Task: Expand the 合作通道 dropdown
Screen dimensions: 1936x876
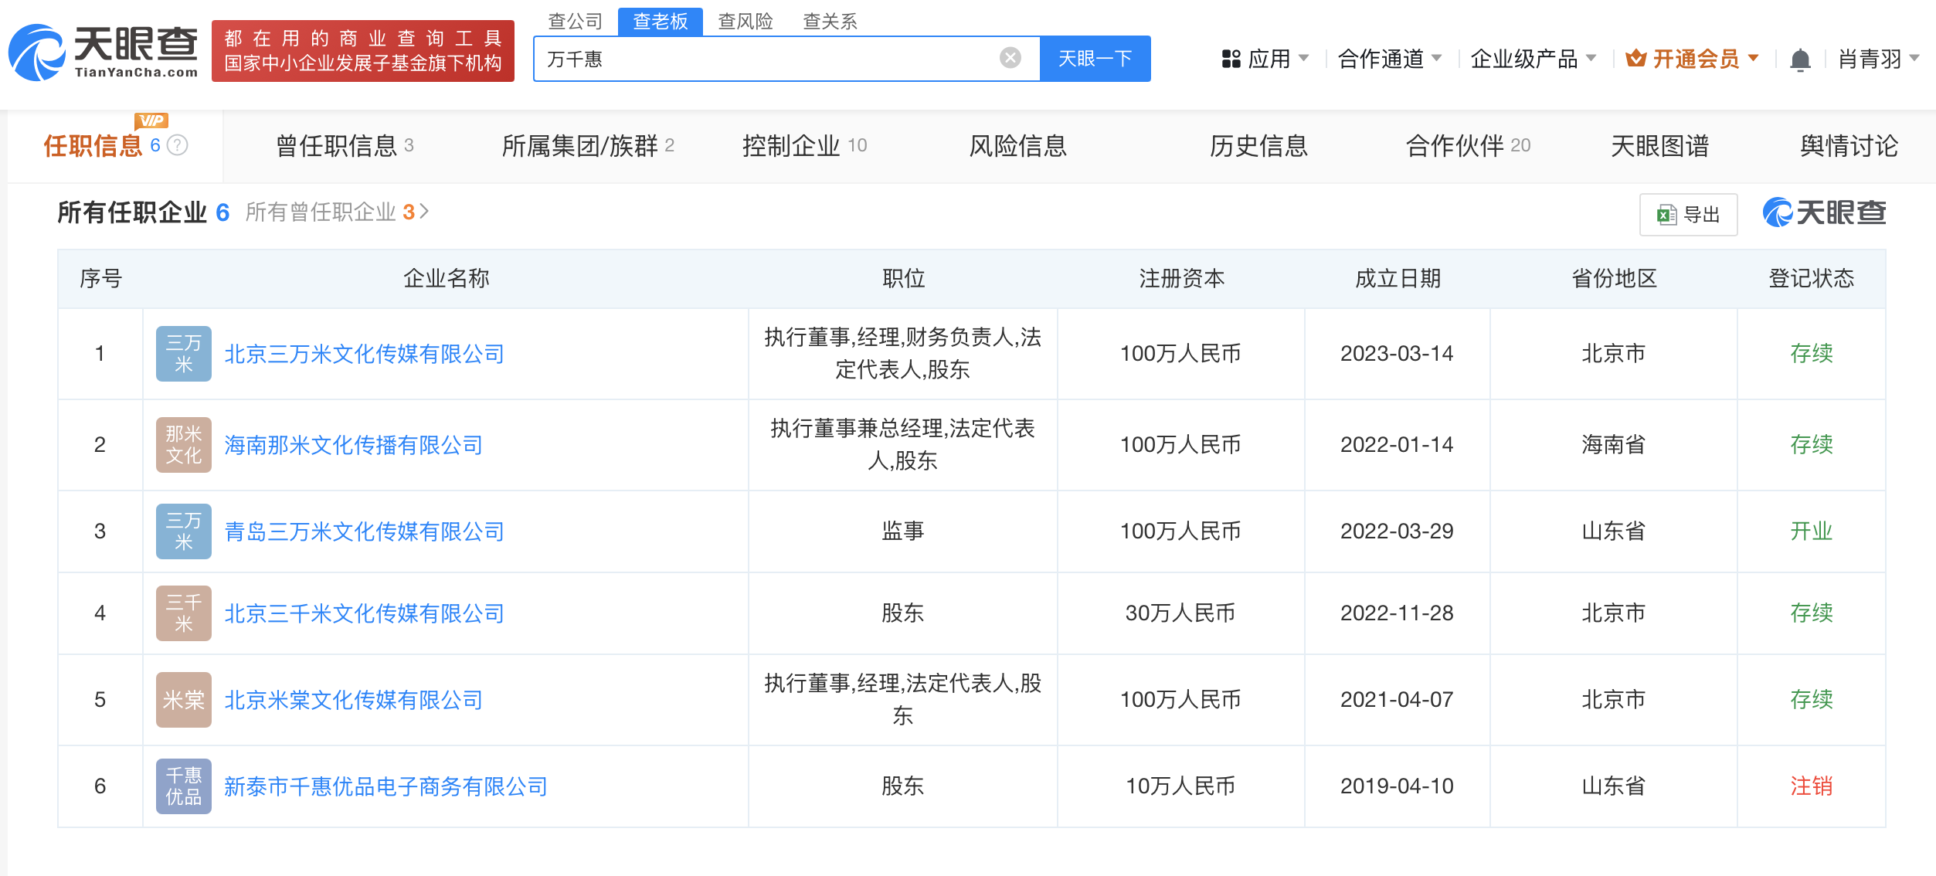Action: (x=1389, y=59)
